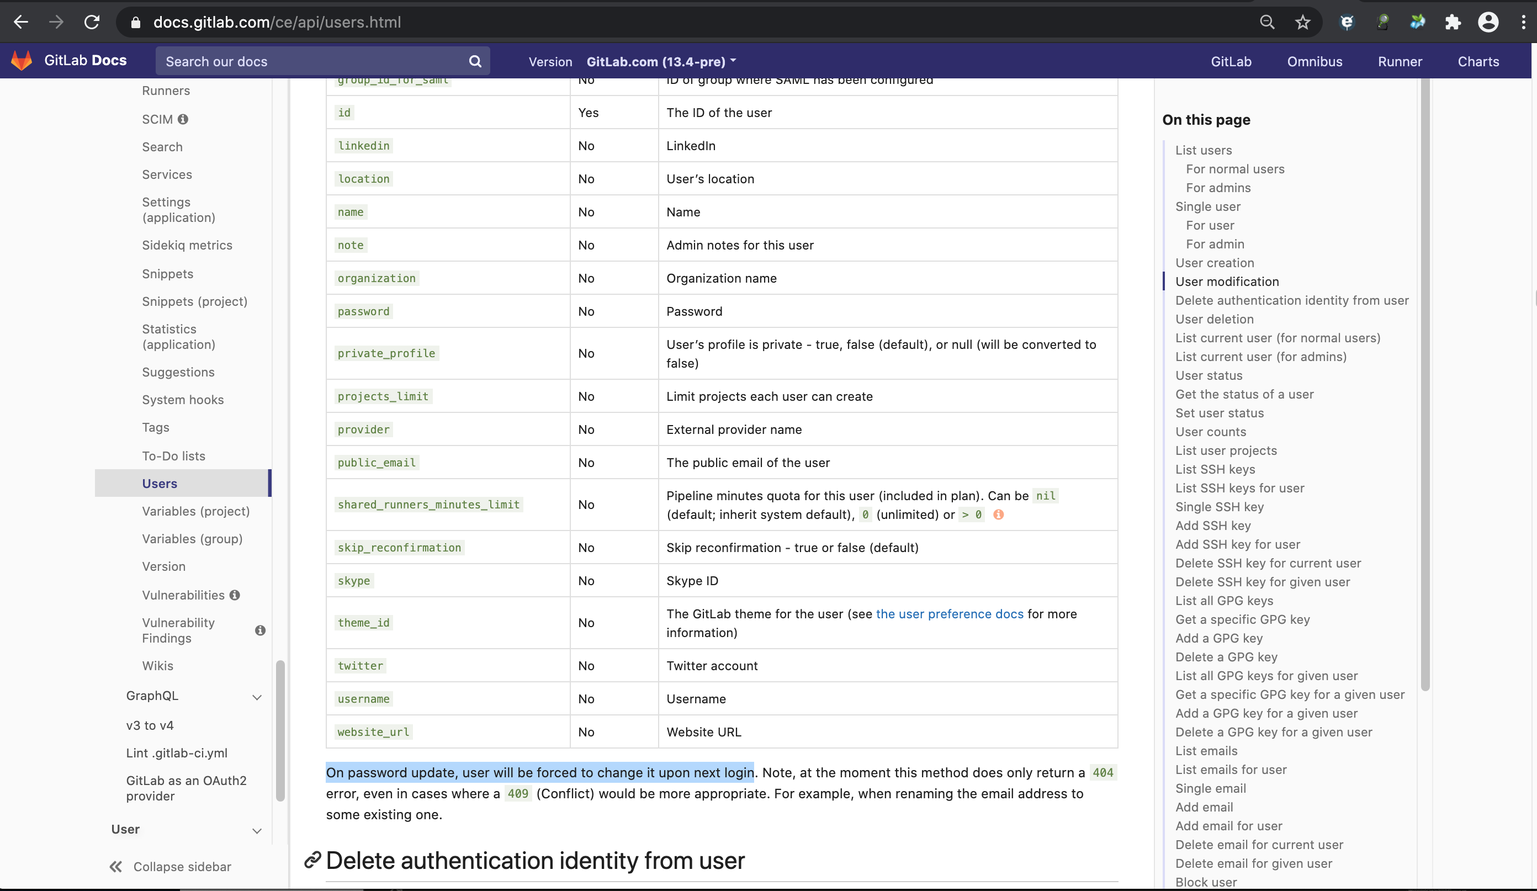This screenshot has width=1537, height=891.
Task: Open Lint .gitlab-ci.yml sidebar item
Action: [177, 753]
